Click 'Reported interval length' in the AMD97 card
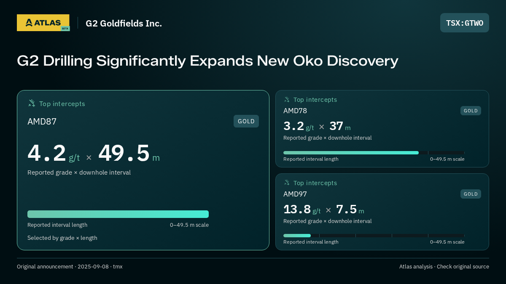The width and height of the screenshot is (506, 284). pyautogui.click(x=311, y=242)
